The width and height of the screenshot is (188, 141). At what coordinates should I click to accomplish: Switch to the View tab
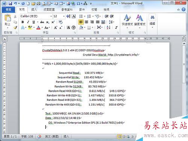point(106,9)
